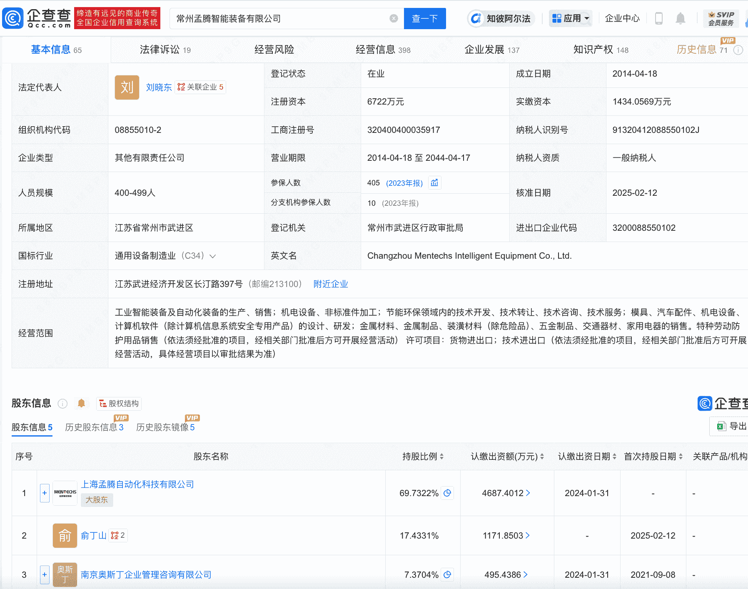Click the 企查查 logo icon
Screen dimensions: 748x589
(x=13, y=18)
